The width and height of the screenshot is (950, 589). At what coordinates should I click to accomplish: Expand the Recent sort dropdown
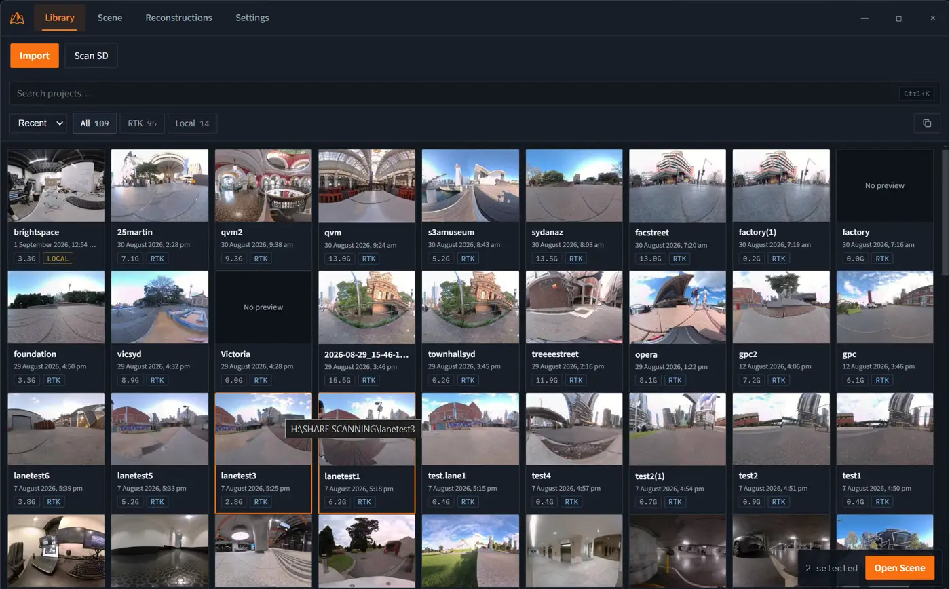38,123
